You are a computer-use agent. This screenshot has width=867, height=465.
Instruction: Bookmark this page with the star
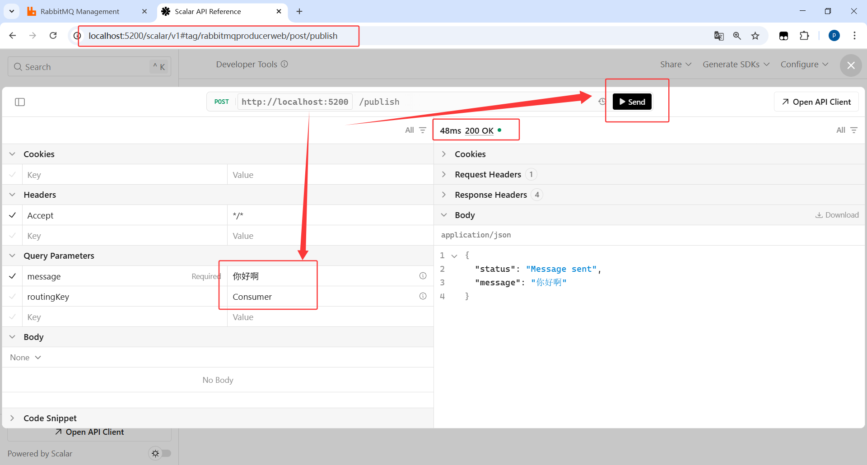755,36
